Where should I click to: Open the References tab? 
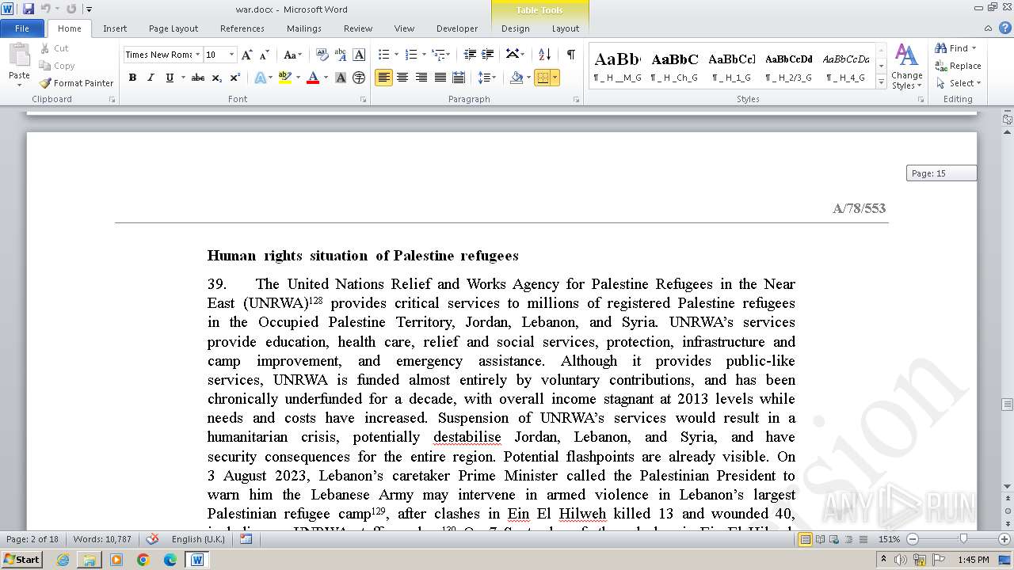tap(242, 28)
